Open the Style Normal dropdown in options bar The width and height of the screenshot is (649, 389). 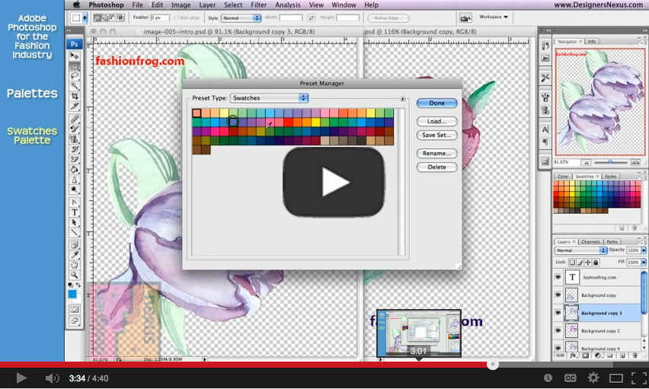point(241,18)
